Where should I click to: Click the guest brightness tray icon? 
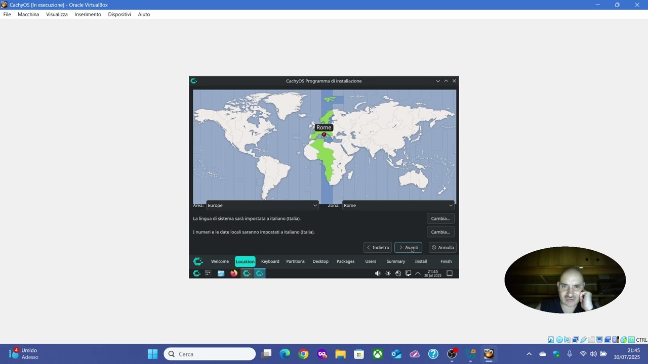coord(388,274)
